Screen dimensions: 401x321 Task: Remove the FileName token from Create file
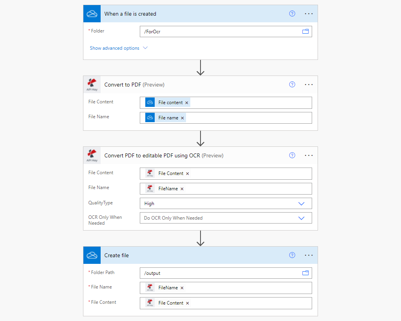(182, 288)
